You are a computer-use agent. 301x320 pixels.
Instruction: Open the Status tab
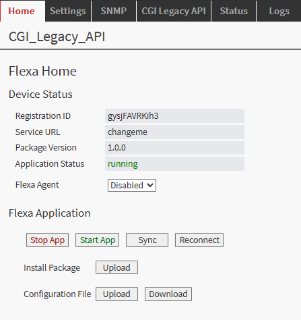[x=234, y=11]
